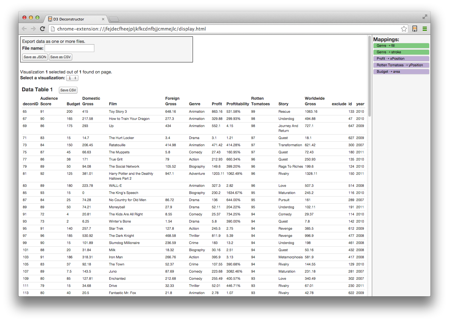Select the Genre to stroke mapping

401,52
